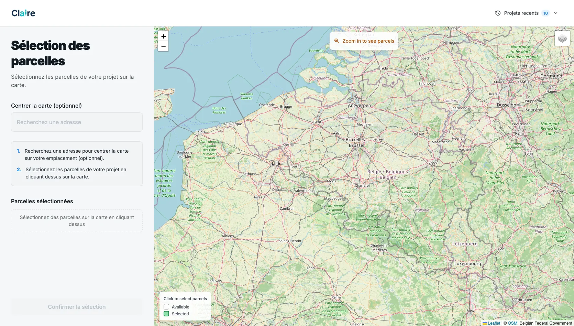Image resolution: width=574 pixels, height=326 pixels.
Task: Click instruction step 2 about selecting parcels
Action: 76,173
